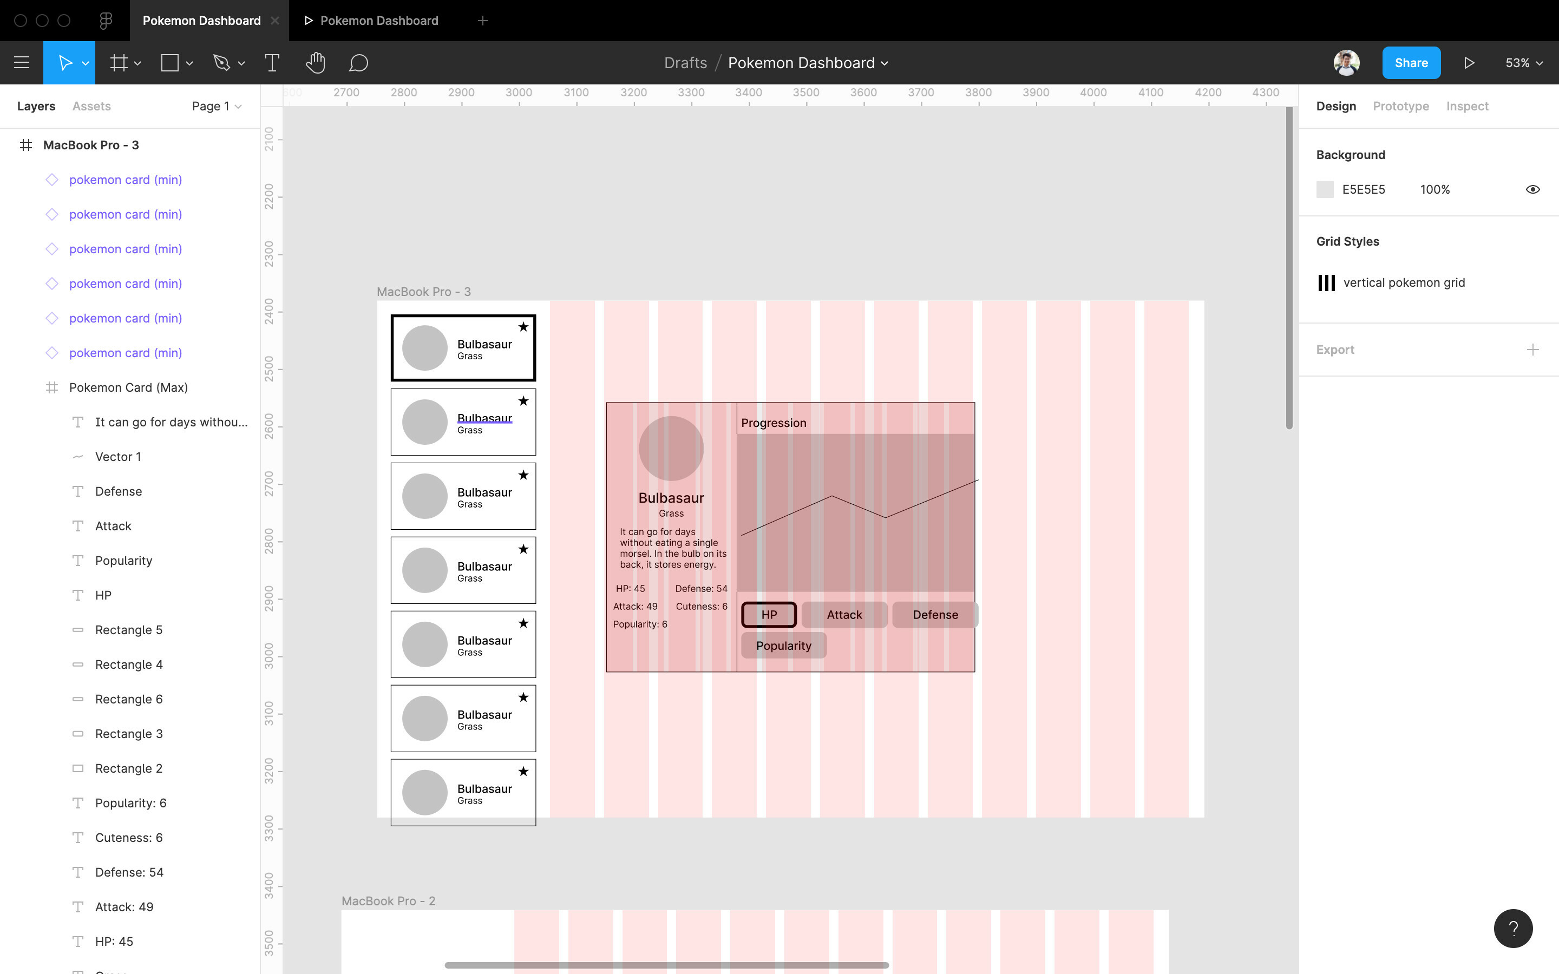Click the 100% background opacity field
Viewport: 1559px width, 974px height.
coord(1434,189)
